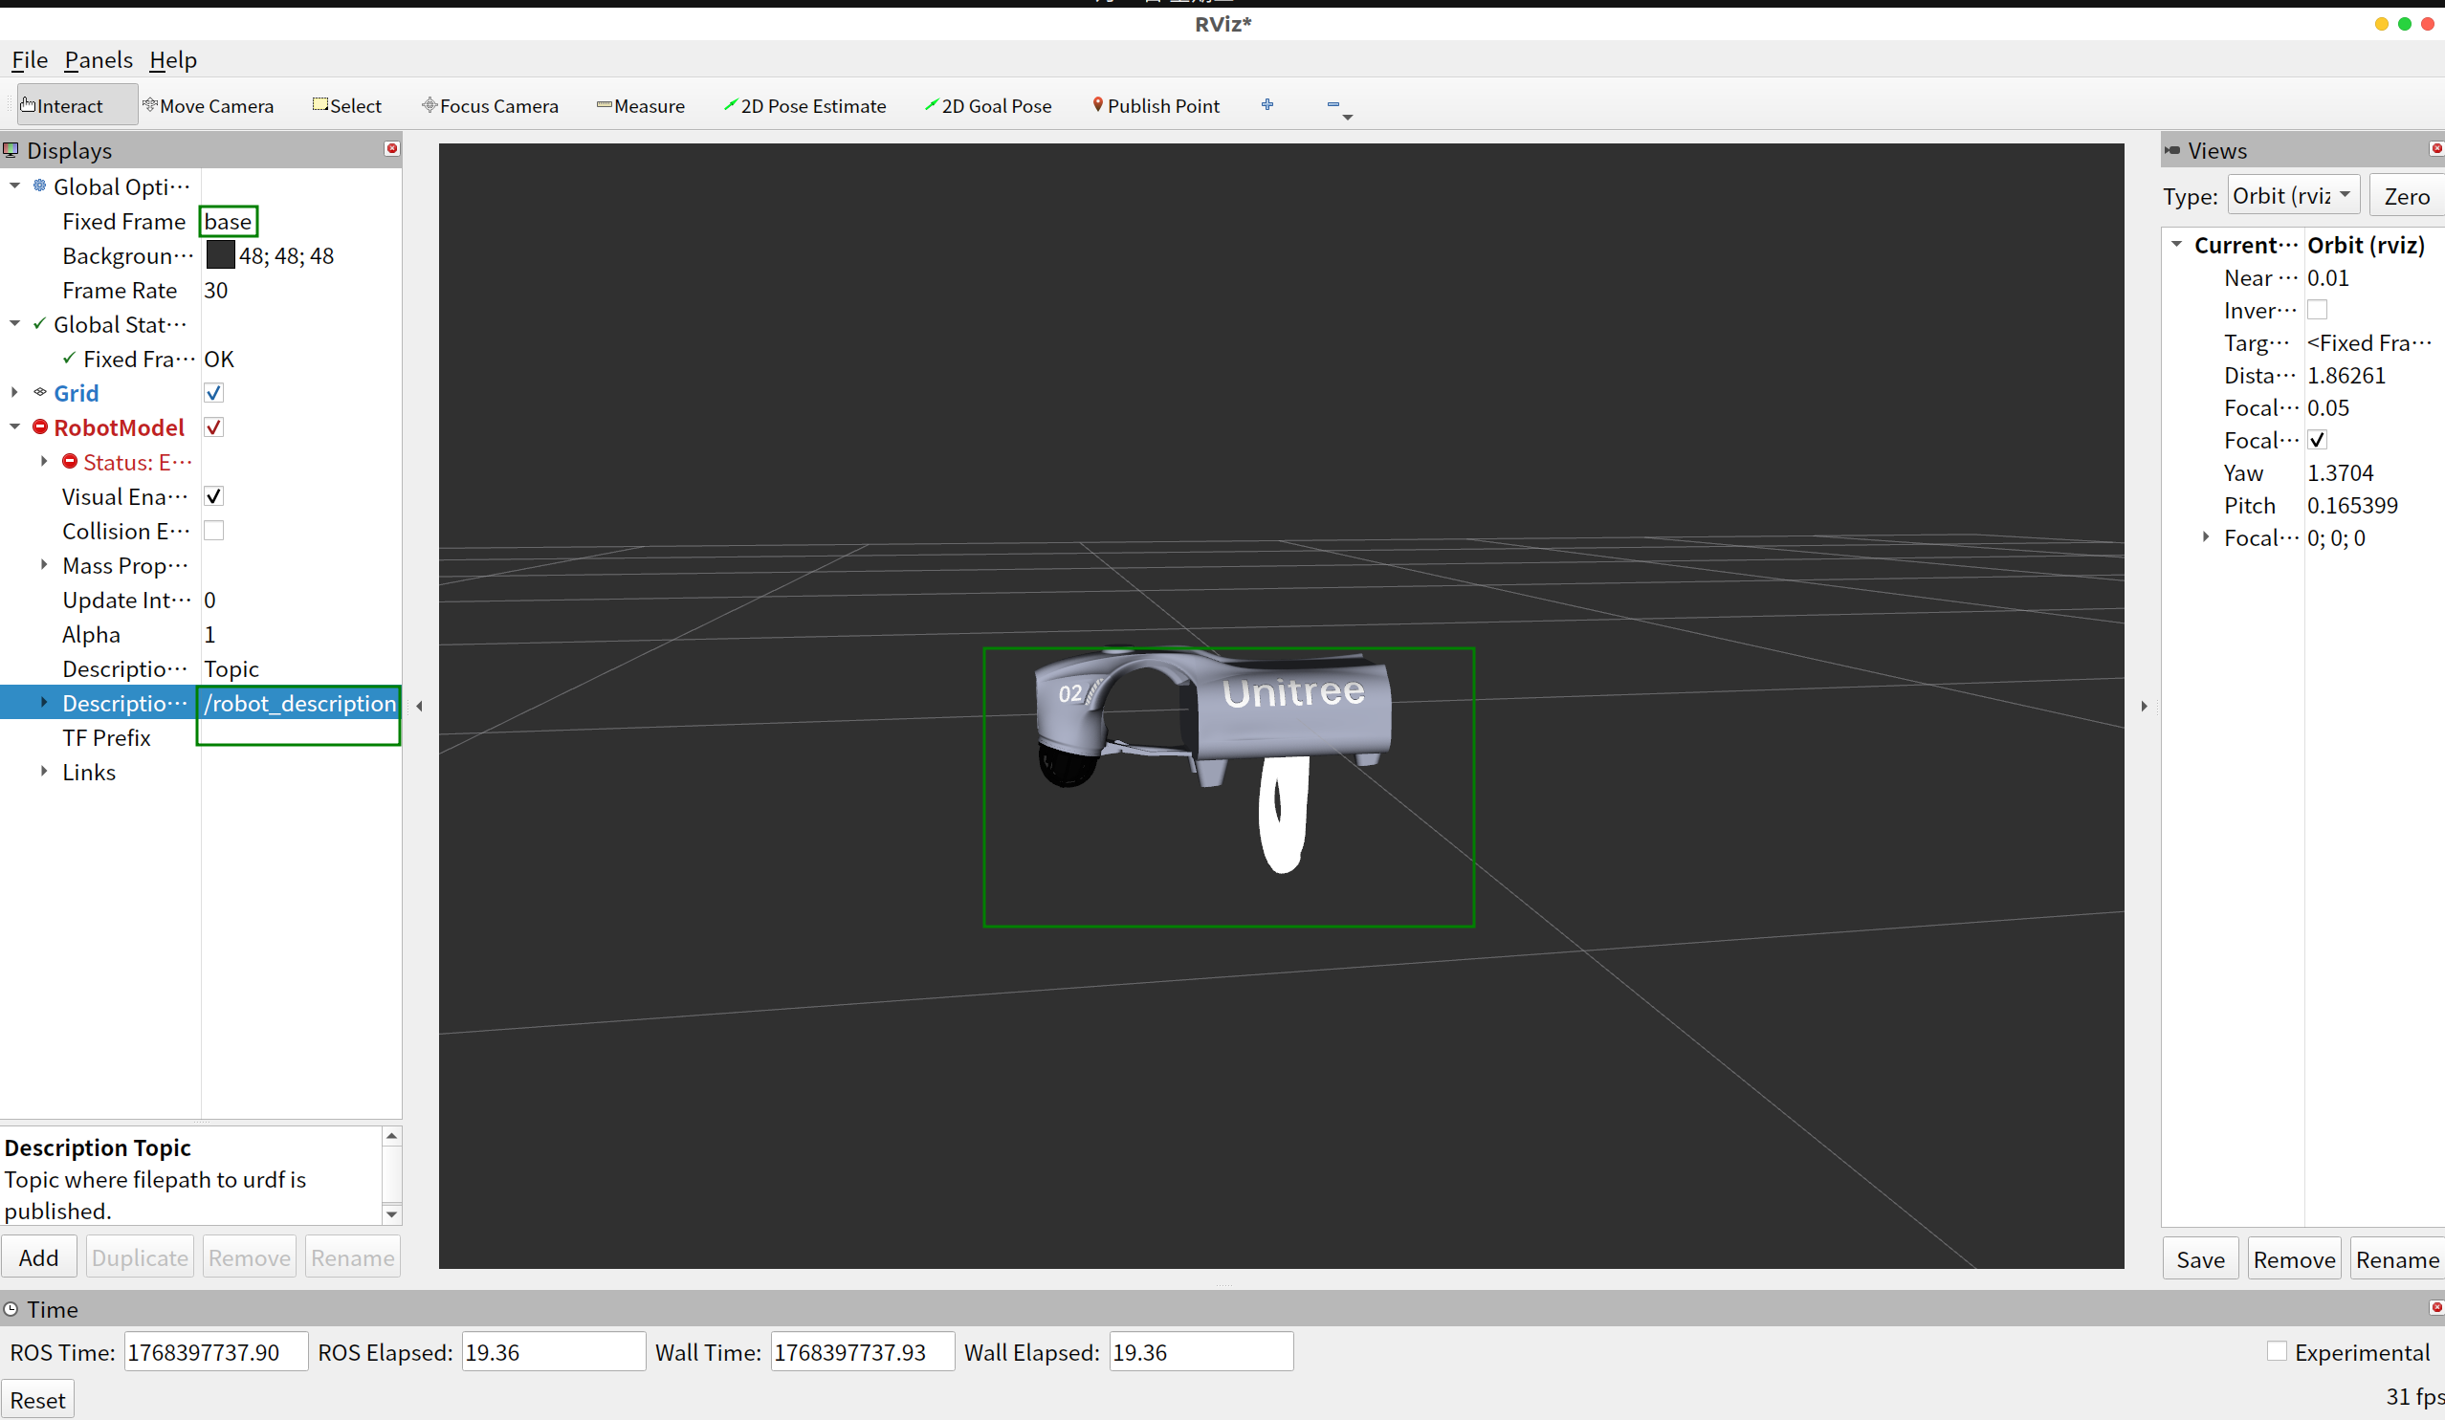Uncheck the Grid display checkbox
The height and width of the screenshot is (1420, 2445).
(x=214, y=393)
